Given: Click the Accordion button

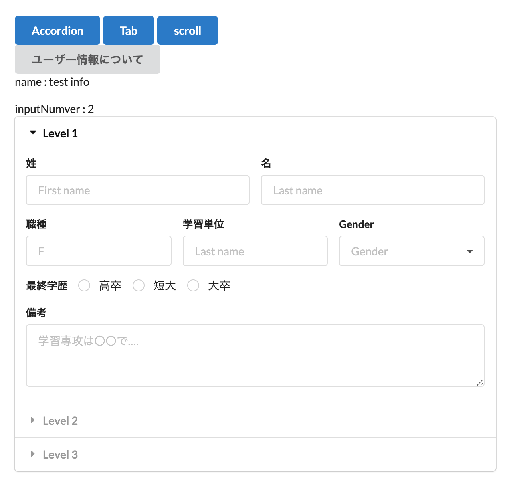Looking at the screenshot, I should pos(57,30).
